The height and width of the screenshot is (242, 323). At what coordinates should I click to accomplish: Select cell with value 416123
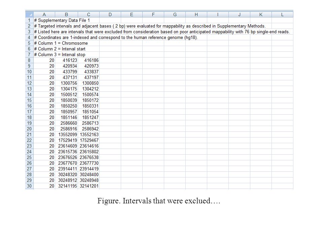[x=66, y=60]
